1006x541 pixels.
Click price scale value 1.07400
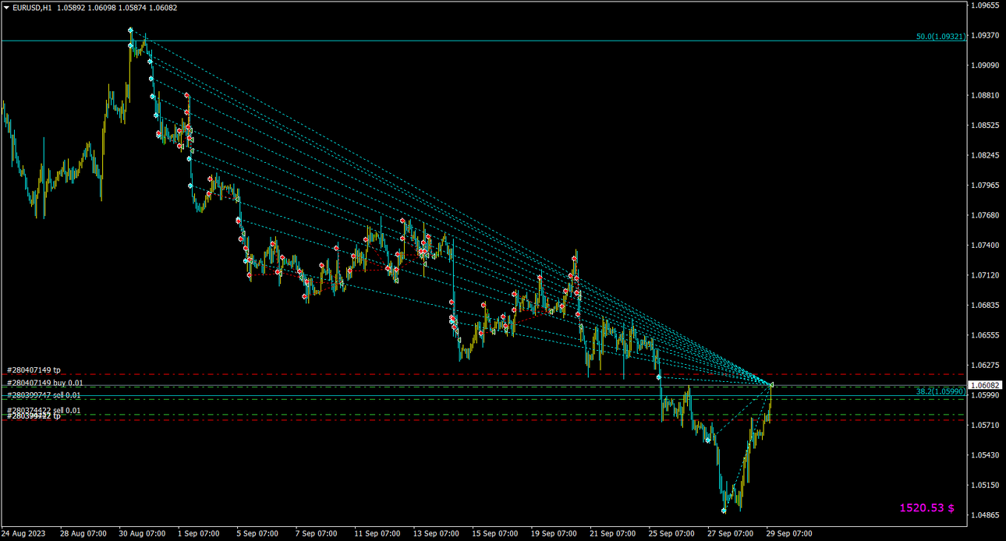point(986,245)
